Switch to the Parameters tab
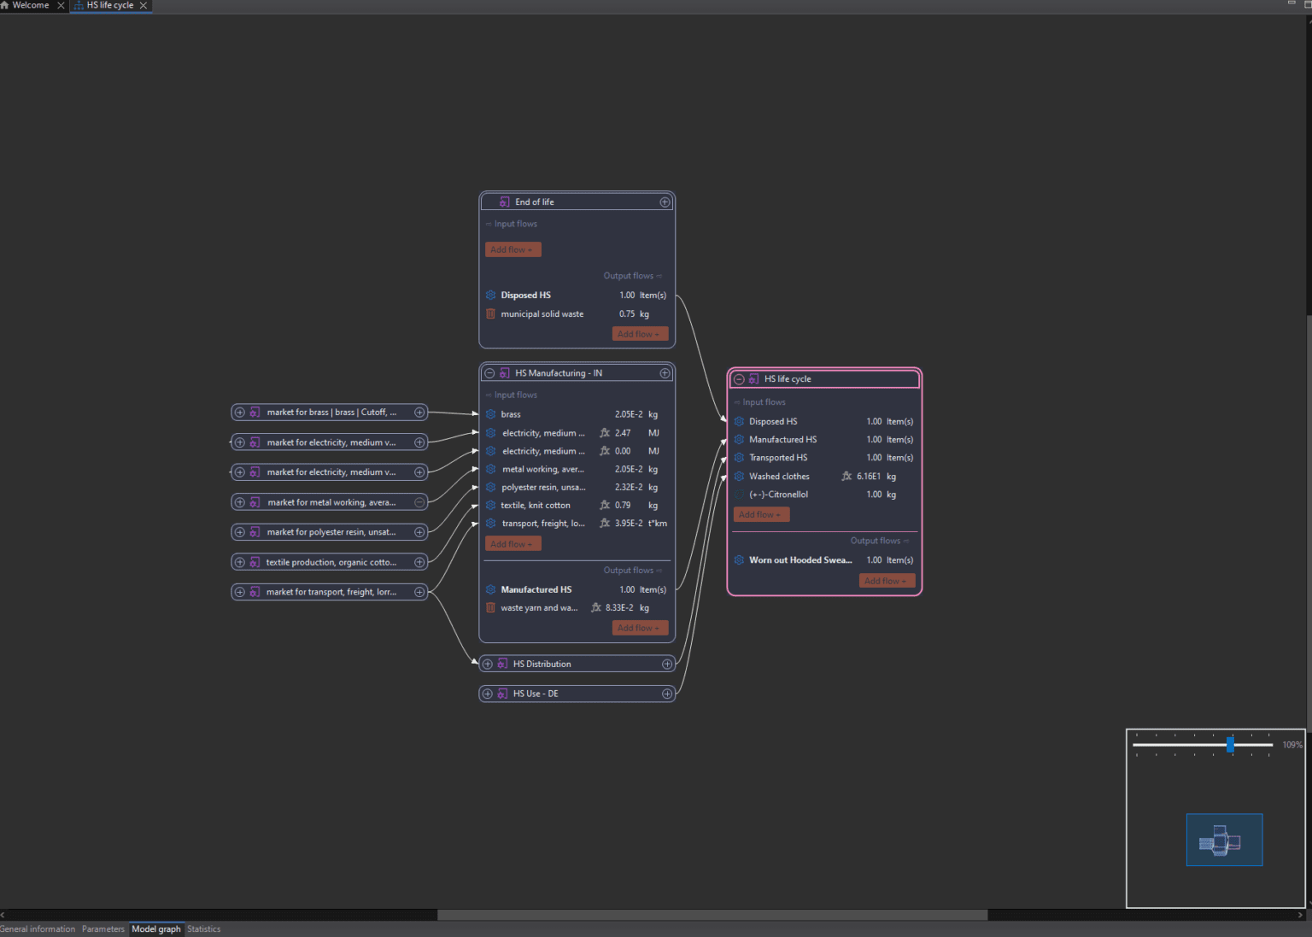 tap(102, 929)
